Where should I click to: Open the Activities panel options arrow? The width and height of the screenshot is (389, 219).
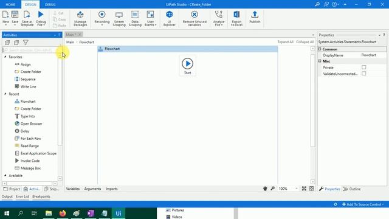[x=55, y=35]
